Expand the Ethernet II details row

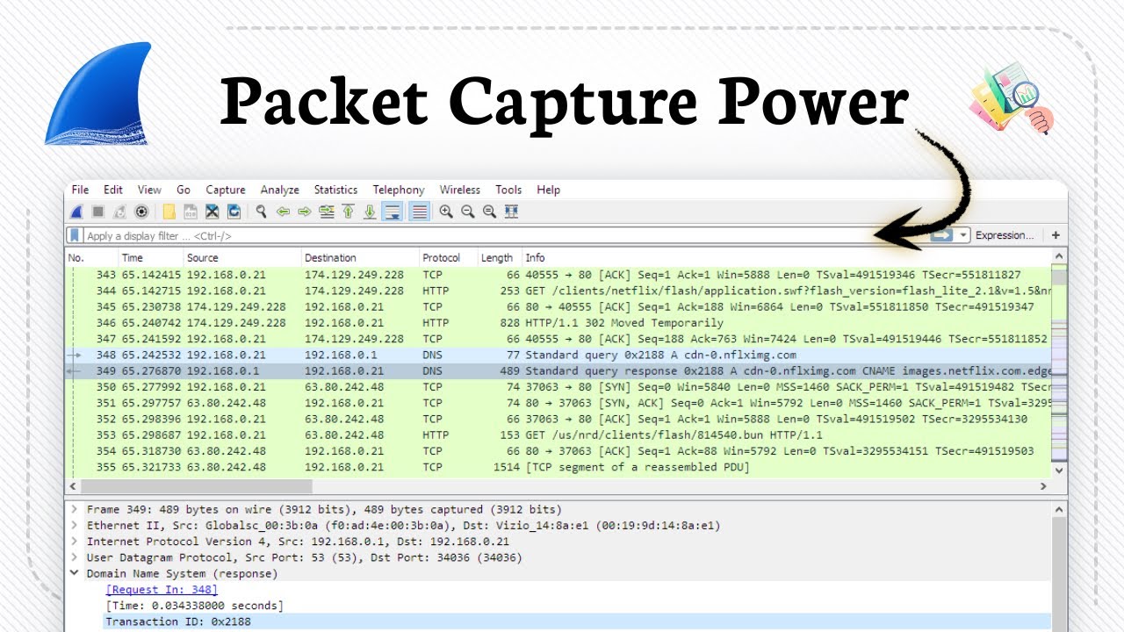click(75, 525)
